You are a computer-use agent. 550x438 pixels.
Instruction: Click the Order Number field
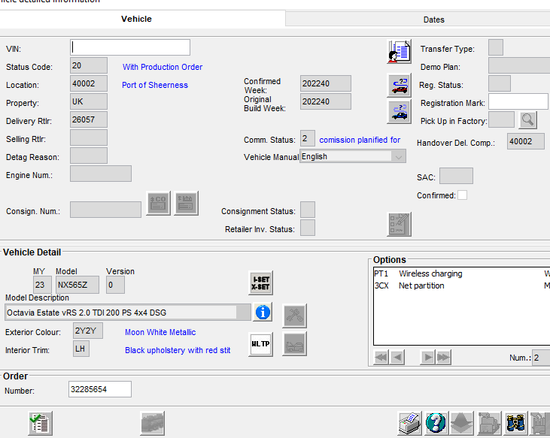click(100, 389)
